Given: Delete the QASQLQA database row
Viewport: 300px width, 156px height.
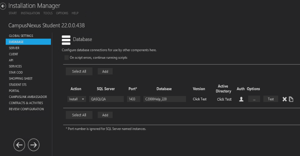Looking at the screenshot, I should coord(285,99).
